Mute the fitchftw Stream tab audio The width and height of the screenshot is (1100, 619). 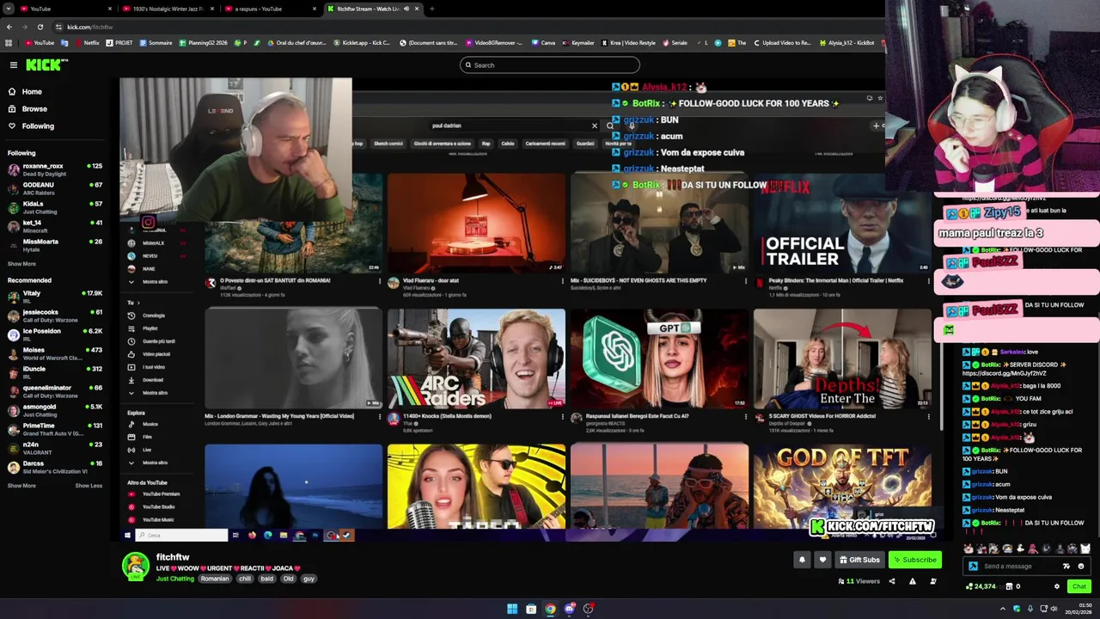pos(406,9)
